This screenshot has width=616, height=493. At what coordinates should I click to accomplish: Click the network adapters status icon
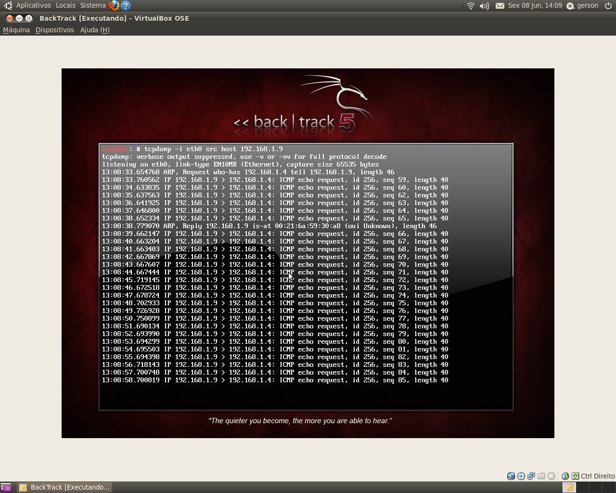pyautogui.click(x=531, y=476)
